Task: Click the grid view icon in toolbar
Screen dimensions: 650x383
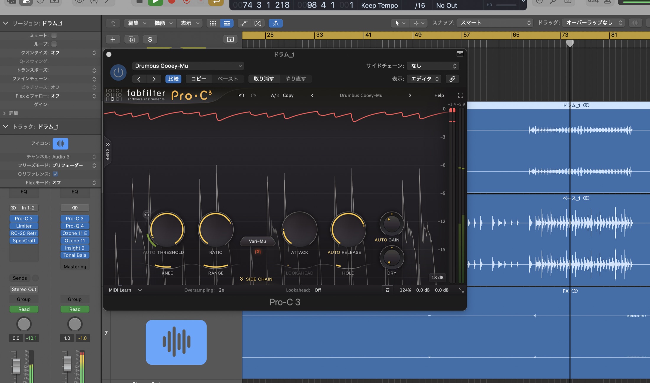Action: (x=213, y=23)
